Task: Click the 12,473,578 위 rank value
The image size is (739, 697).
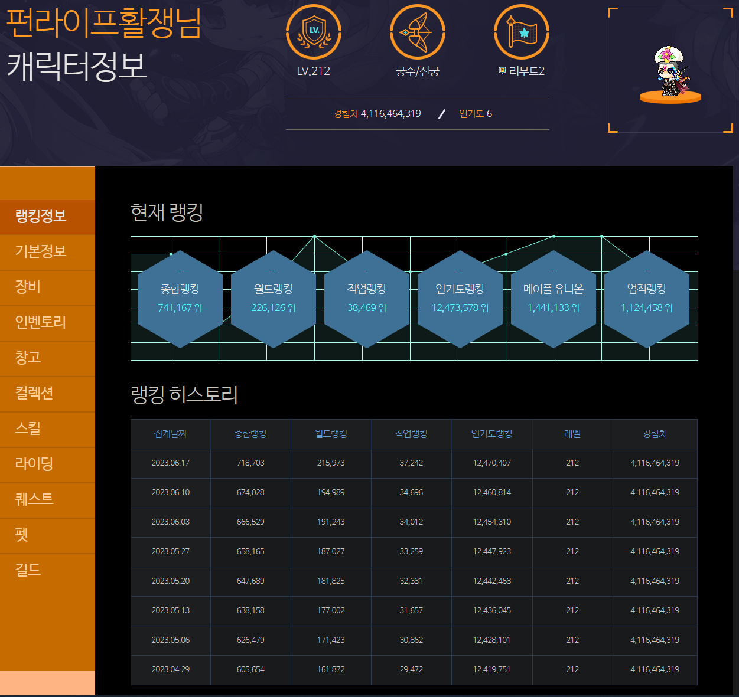Action: pos(460,308)
